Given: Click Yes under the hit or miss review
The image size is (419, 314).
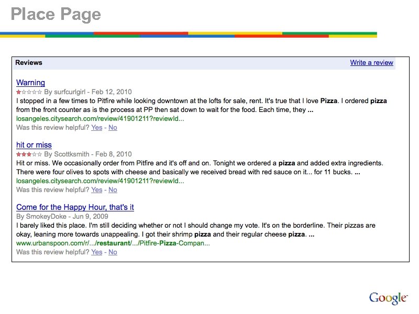Looking at the screenshot, I should coord(96,189).
